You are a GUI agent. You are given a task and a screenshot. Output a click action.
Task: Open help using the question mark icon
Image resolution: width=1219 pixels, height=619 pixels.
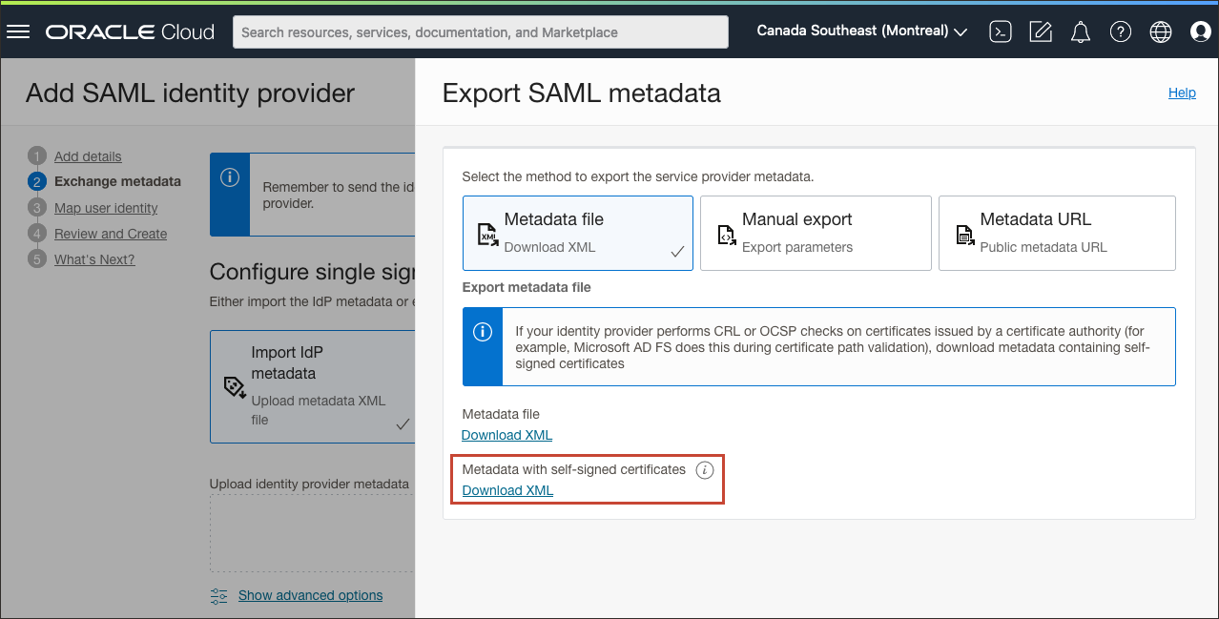[1120, 31]
